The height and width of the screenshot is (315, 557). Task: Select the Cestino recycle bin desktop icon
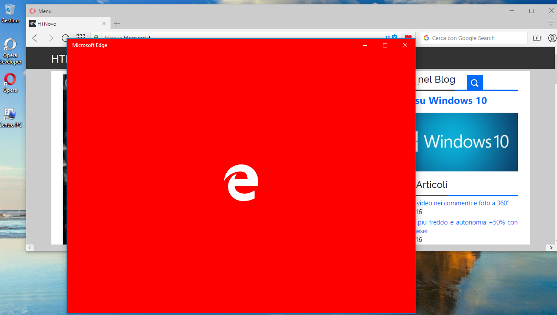point(10,13)
